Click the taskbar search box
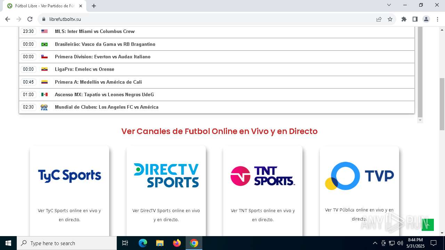445x250 pixels. 67,243
